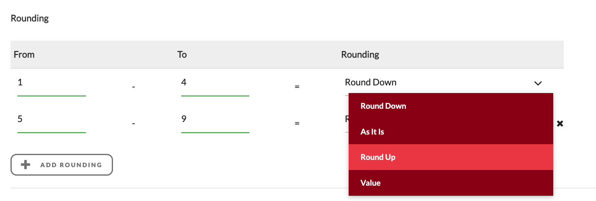Click the To column header

182,54
